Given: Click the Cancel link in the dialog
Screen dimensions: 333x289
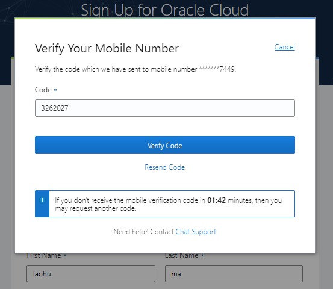Looking at the screenshot, I should tap(284, 47).
